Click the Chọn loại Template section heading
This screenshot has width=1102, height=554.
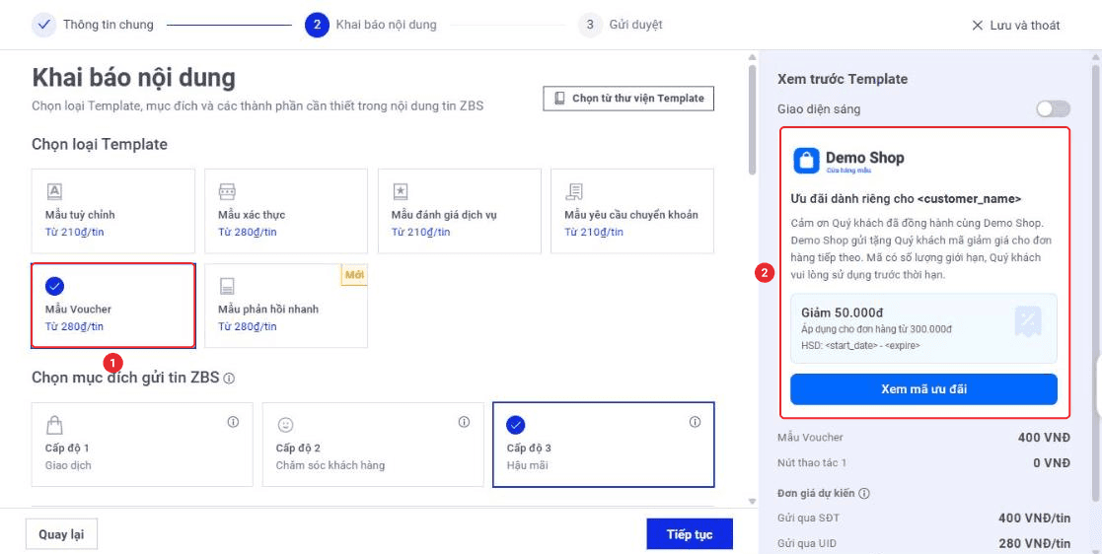pyautogui.click(x=100, y=145)
